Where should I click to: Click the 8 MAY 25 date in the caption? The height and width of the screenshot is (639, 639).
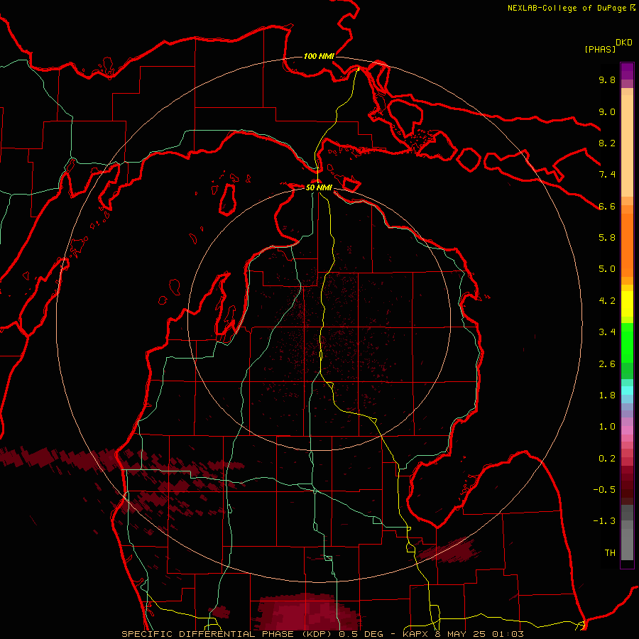(x=460, y=634)
